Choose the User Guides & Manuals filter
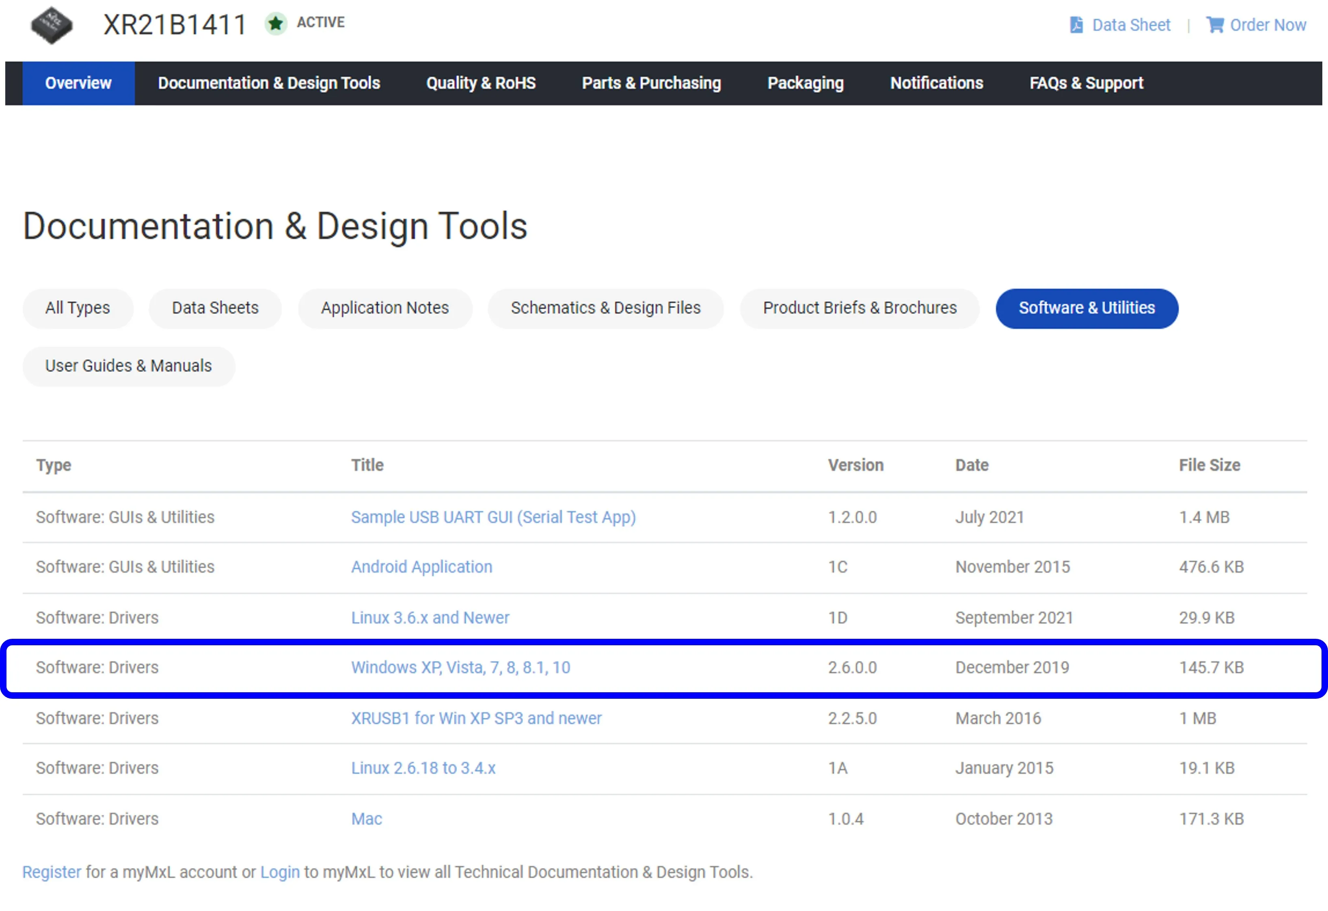 [x=128, y=366]
